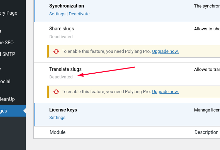220x150 pixels.
Task: Open the CleanUp sidebar menu item
Action: pyautogui.click(x=7, y=99)
